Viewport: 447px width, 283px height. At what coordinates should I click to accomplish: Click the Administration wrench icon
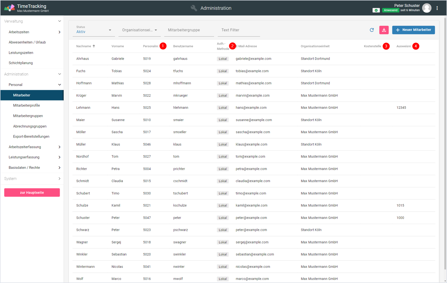194,8
